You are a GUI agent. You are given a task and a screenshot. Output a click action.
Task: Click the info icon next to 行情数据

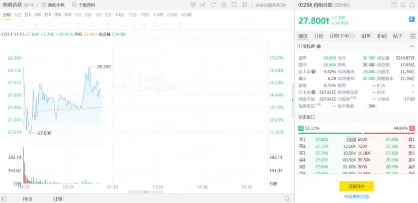[x=318, y=46]
